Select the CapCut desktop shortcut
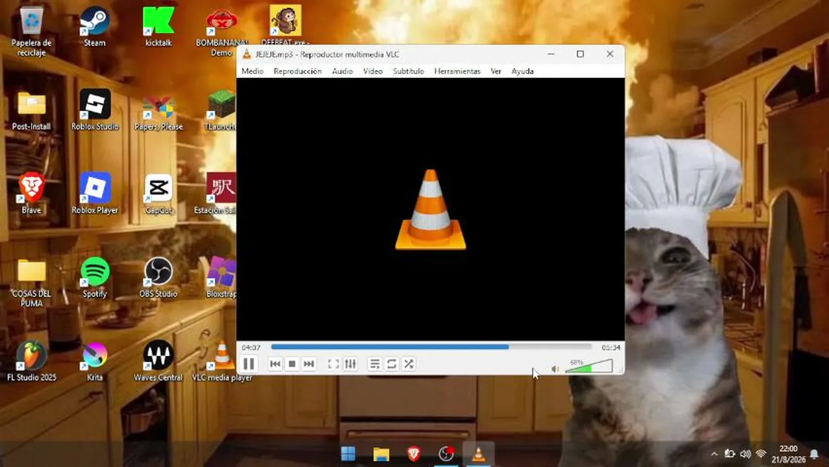The image size is (829, 467). [x=158, y=195]
